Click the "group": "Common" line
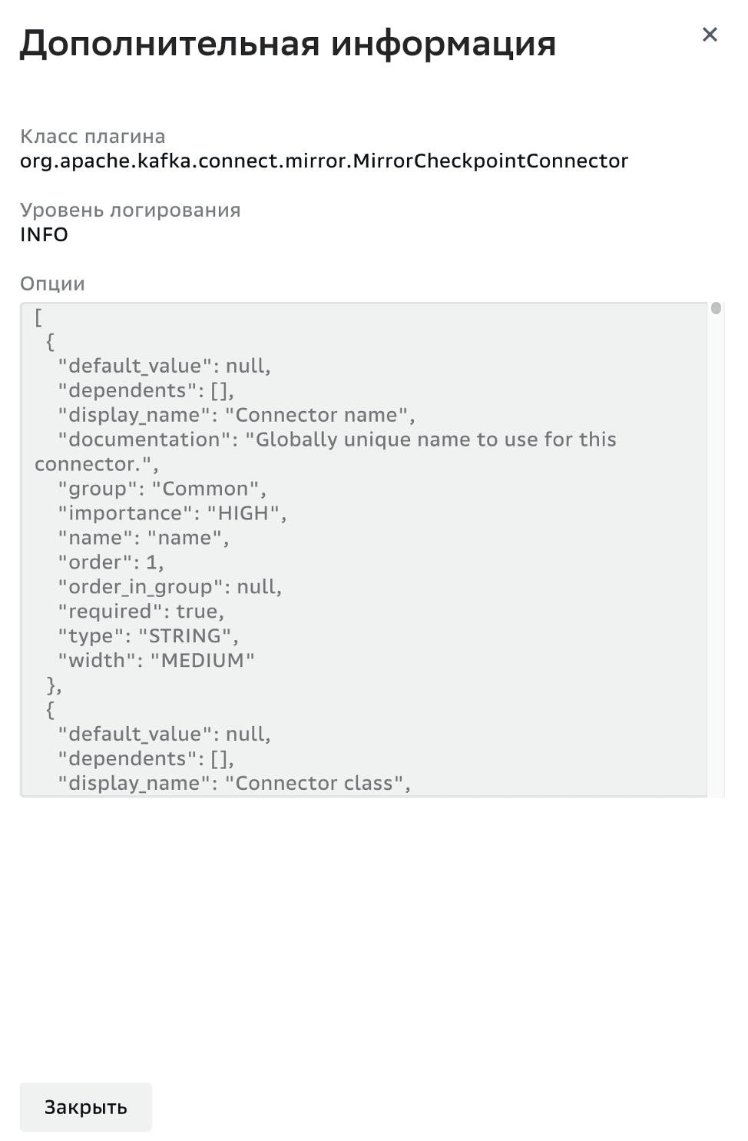Viewport: 748px width, 1141px height. (161, 489)
